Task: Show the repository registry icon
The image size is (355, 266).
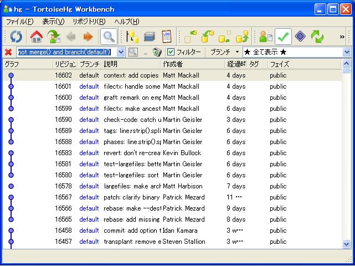Action: point(132,37)
